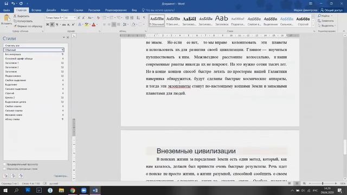
Task: Open spelling check status icon
Action: click(x=45, y=183)
